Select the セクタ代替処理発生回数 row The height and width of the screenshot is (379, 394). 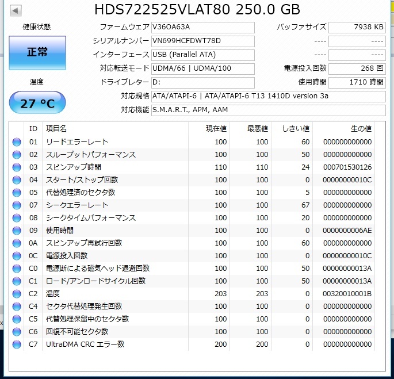[x=193, y=307]
